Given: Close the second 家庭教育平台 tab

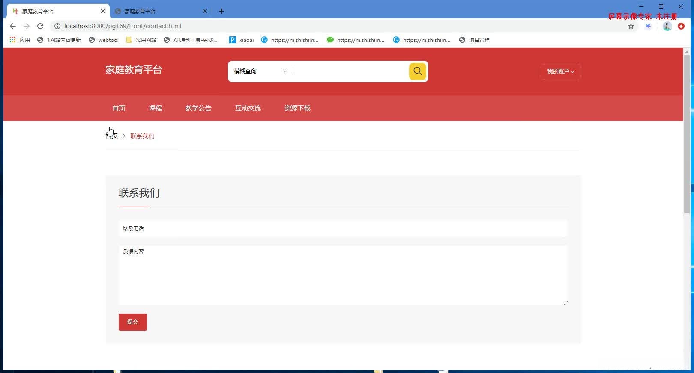Looking at the screenshot, I should click(205, 11).
